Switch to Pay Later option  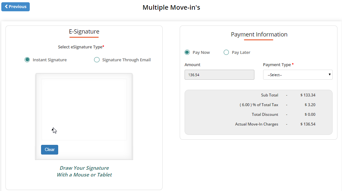[x=226, y=52]
